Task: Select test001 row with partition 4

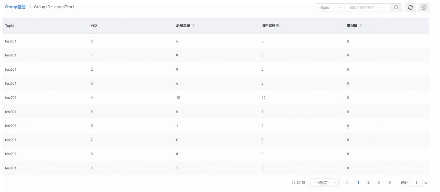Action: [x=216, y=98]
